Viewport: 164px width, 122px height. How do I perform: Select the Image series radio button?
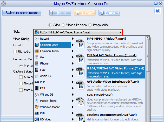coord(90,25)
